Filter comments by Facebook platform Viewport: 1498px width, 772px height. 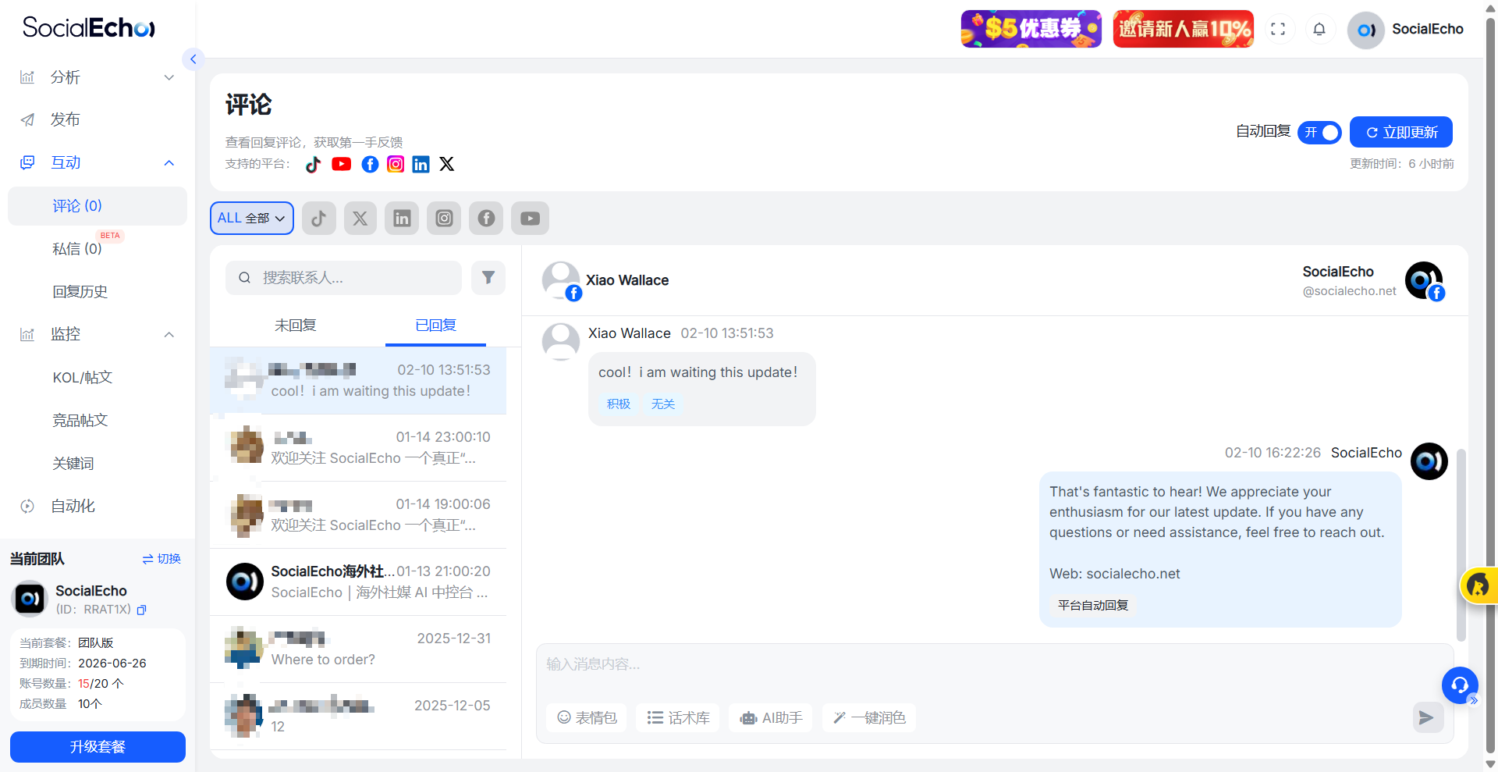(486, 219)
